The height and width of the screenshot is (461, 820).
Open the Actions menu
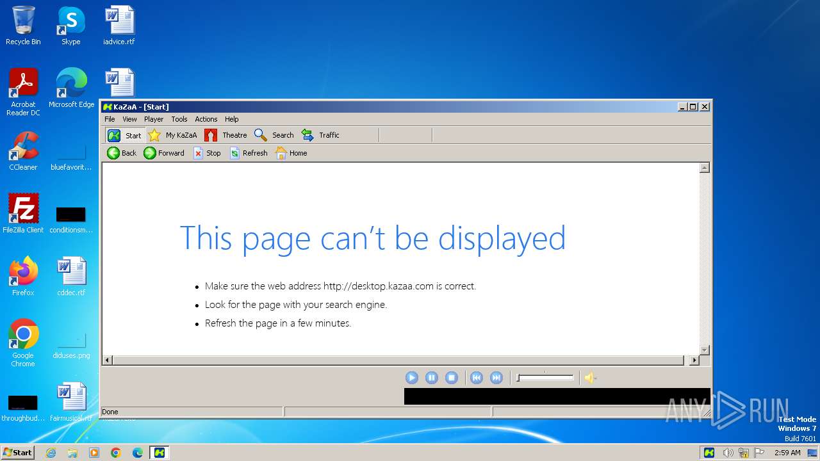(206, 119)
